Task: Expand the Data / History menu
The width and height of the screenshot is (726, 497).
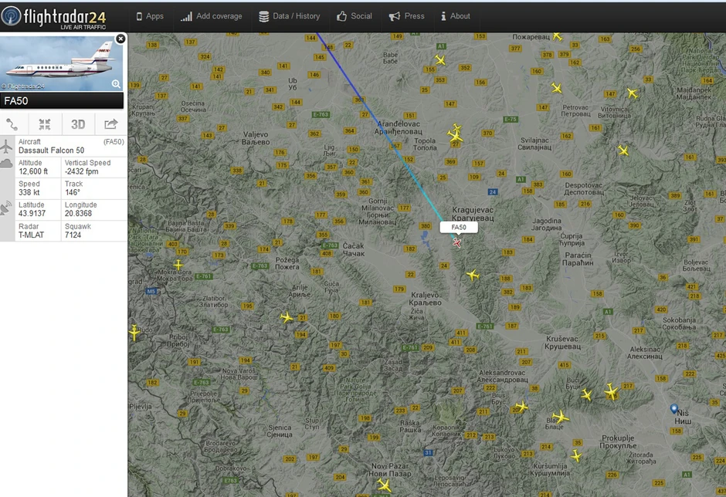Action: [x=290, y=15]
